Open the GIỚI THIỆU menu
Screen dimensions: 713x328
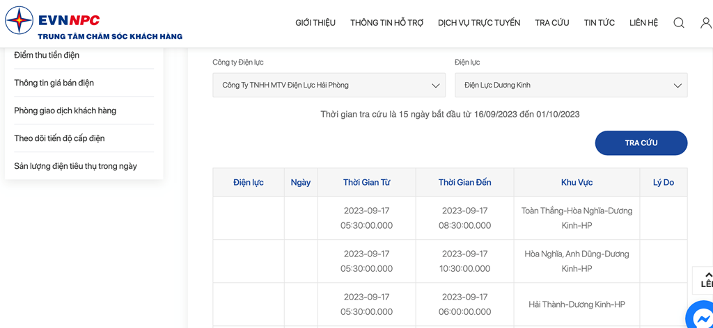[315, 23]
